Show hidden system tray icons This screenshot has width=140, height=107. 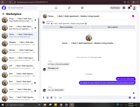pyautogui.click(x=126, y=105)
